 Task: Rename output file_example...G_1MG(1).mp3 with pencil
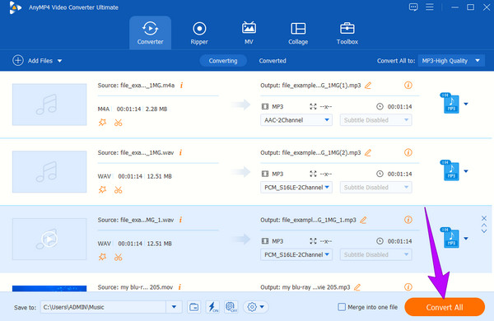(368, 85)
